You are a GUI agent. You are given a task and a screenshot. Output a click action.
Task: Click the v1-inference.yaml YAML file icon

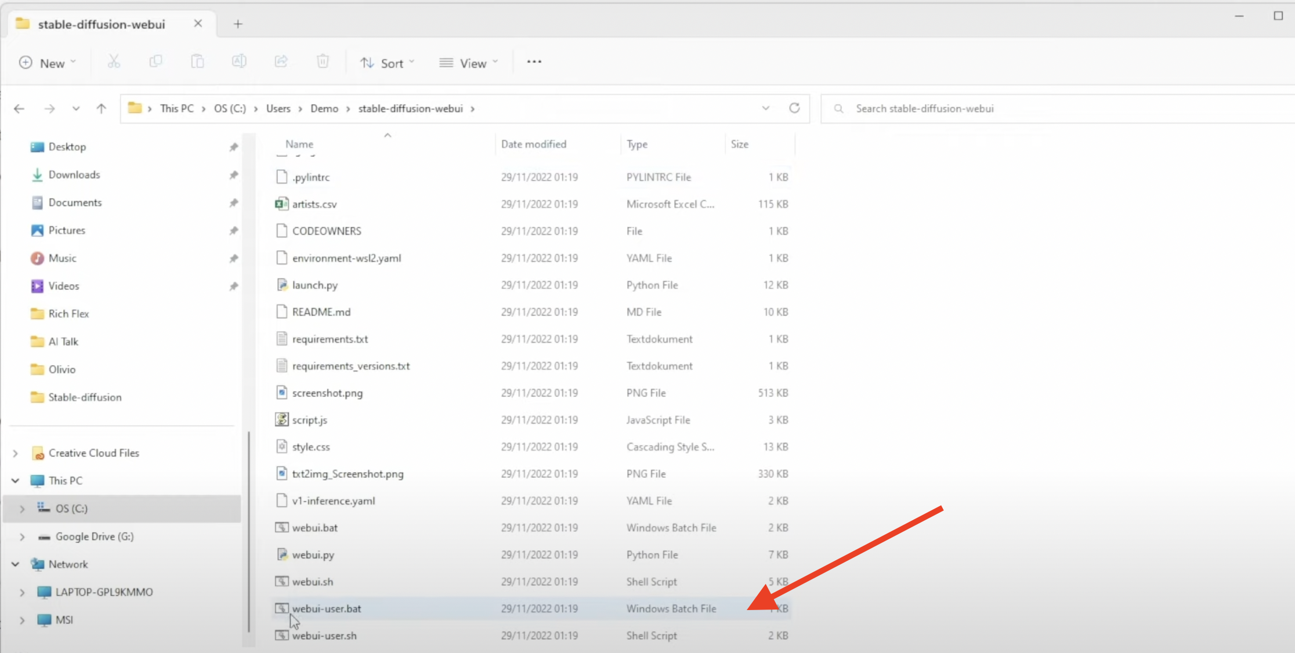pyautogui.click(x=281, y=500)
